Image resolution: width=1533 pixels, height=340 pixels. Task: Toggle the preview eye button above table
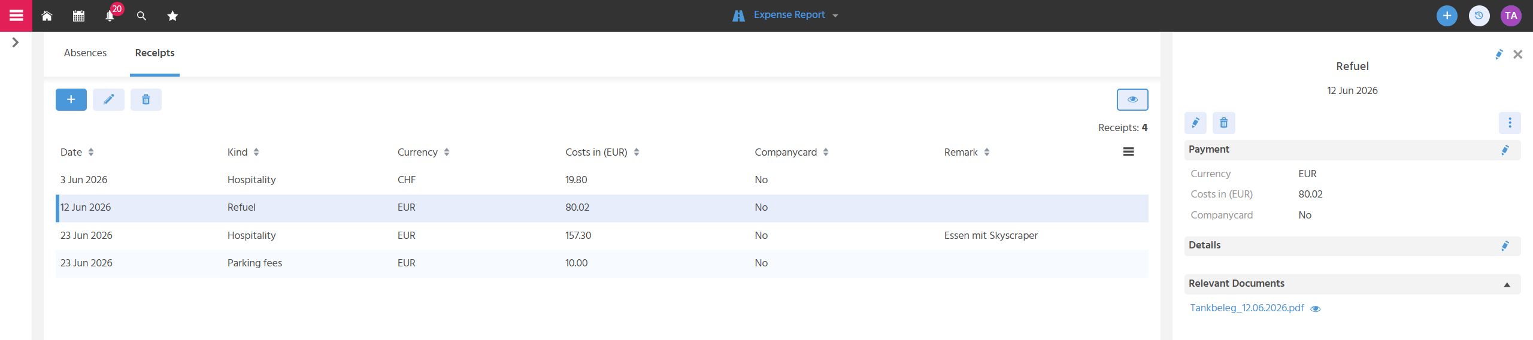pyautogui.click(x=1132, y=99)
